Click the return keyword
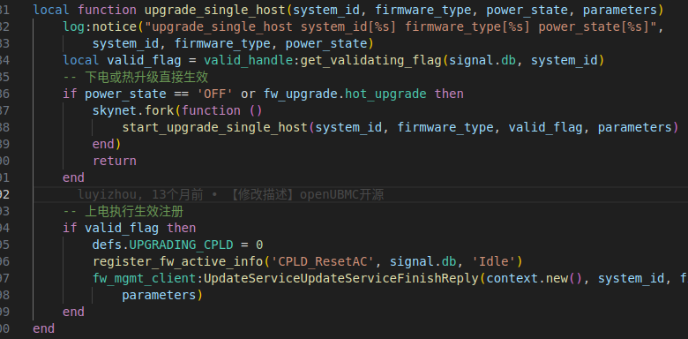 tap(115, 162)
